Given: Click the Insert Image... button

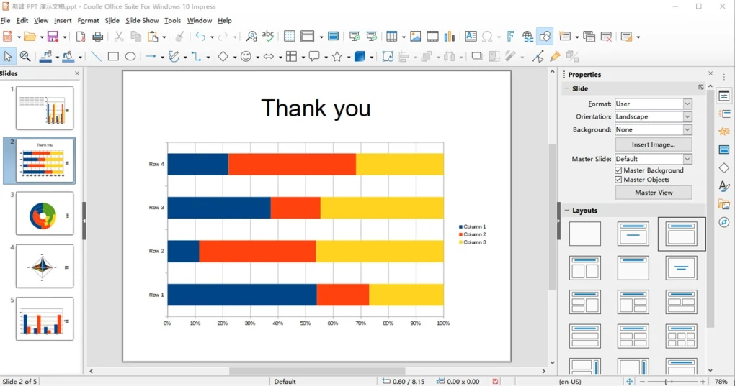Looking at the screenshot, I should click(653, 144).
